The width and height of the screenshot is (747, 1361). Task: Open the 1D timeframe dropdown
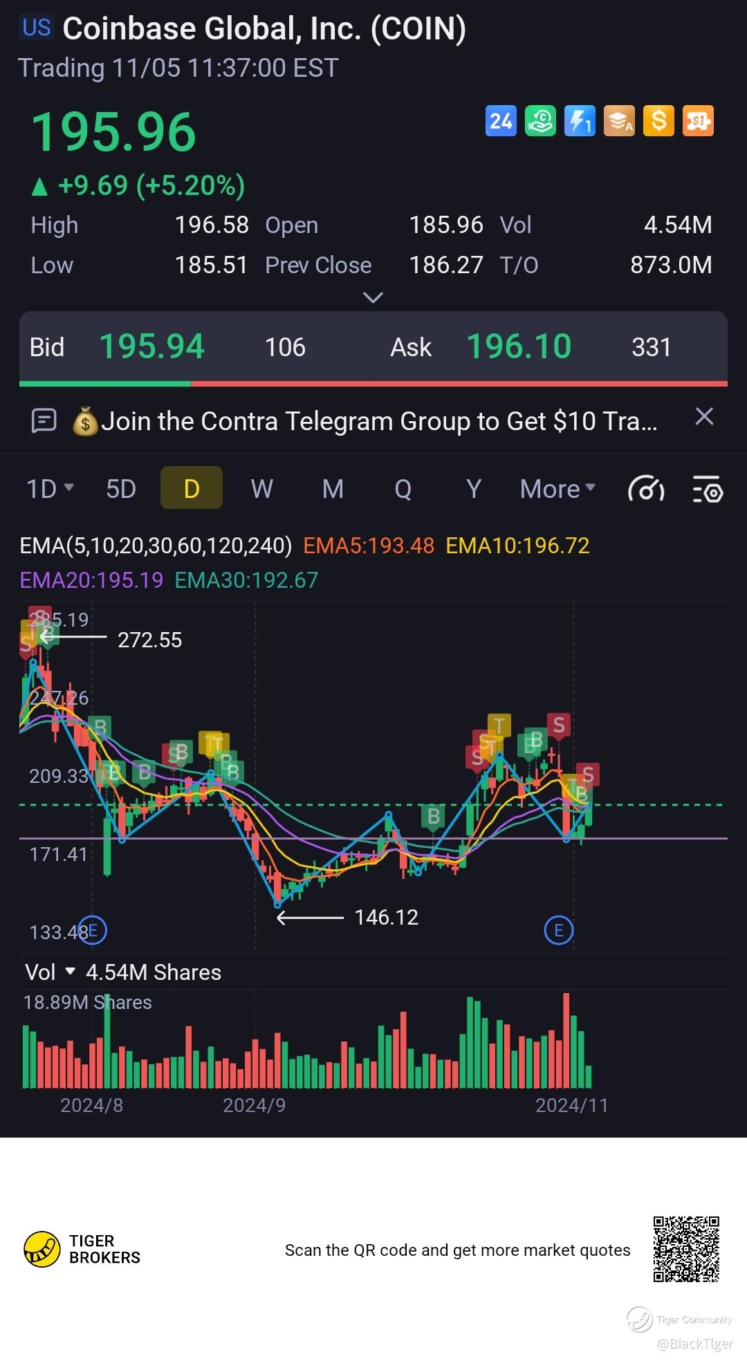click(x=50, y=489)
